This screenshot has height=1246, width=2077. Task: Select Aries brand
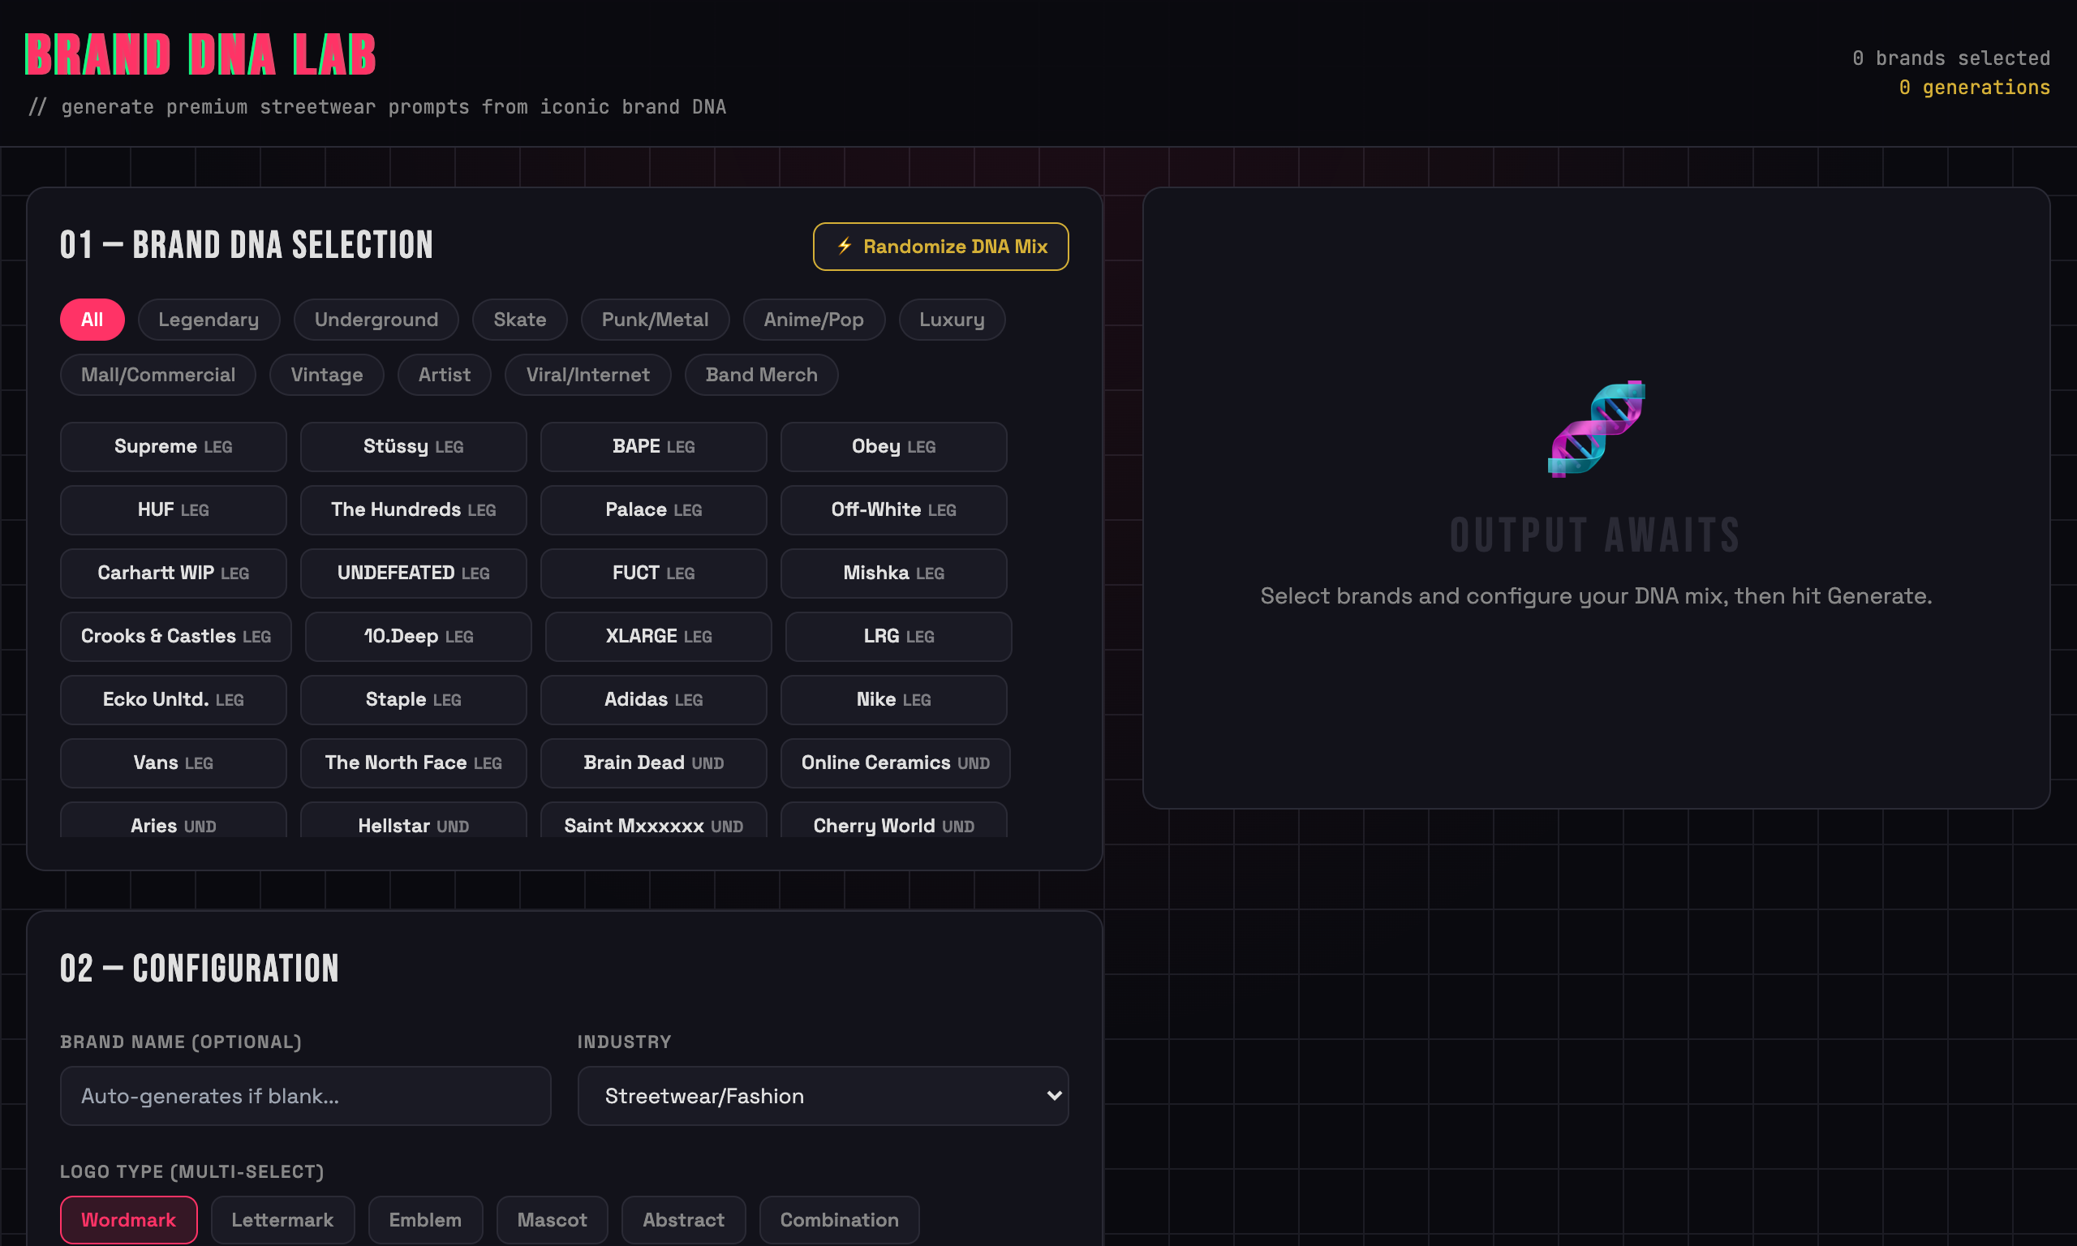(174, 821)
